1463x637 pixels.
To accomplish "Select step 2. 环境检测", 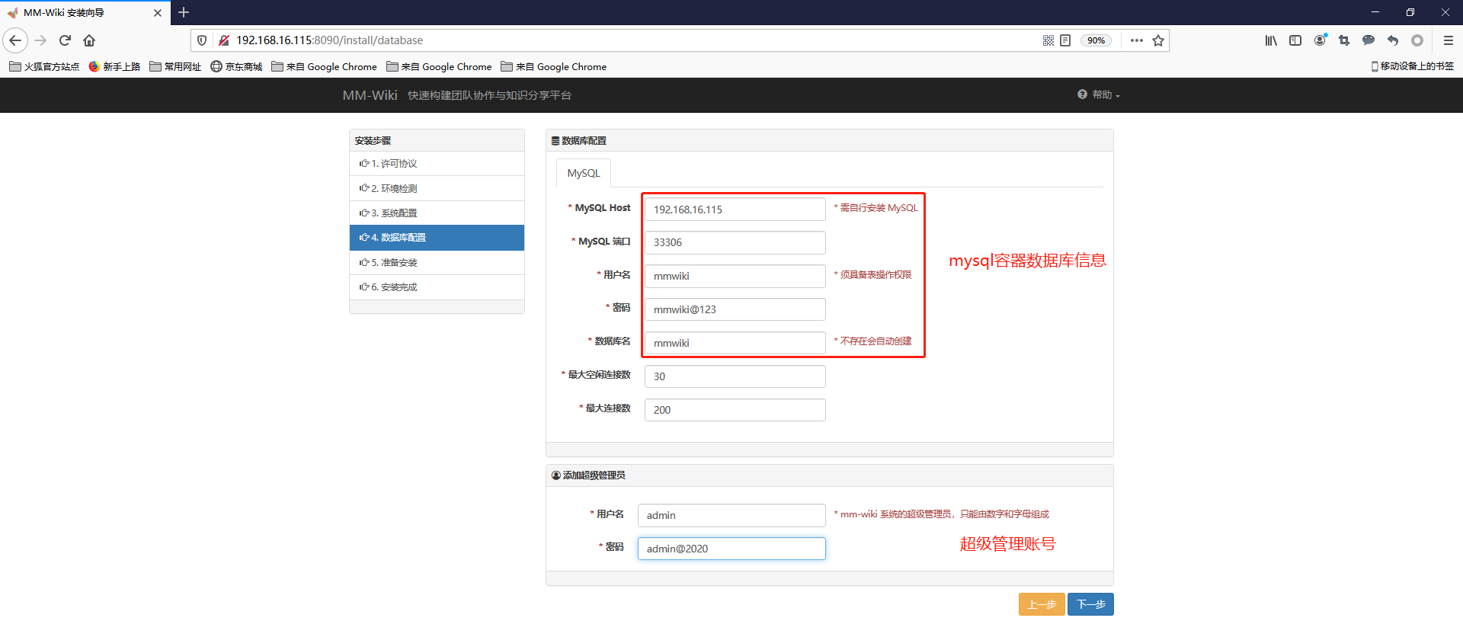I will point(437,188).
